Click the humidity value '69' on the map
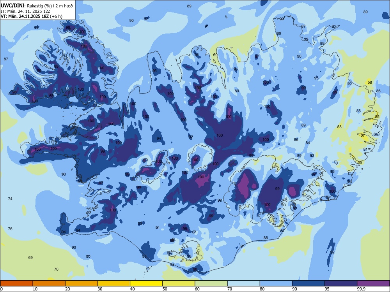The width and height of the screenshot is (390, 292). 30,257
